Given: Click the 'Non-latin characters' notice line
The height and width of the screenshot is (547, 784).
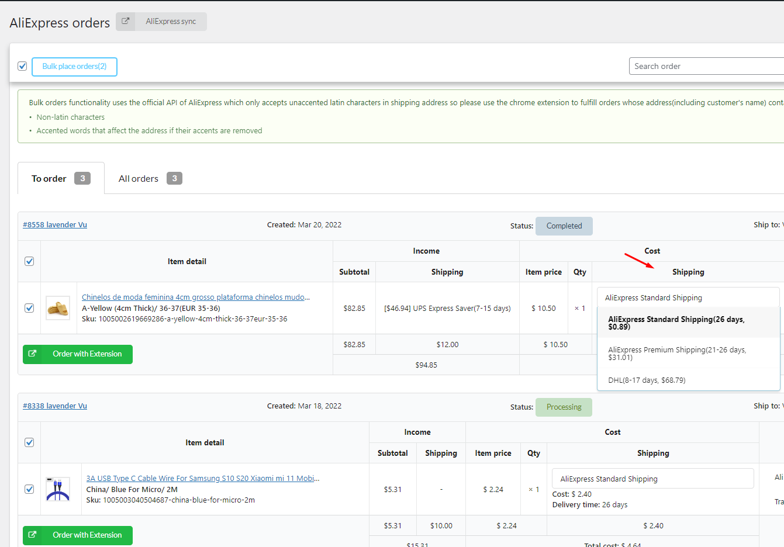Looking at the screenshot, I should coord(71,117).
